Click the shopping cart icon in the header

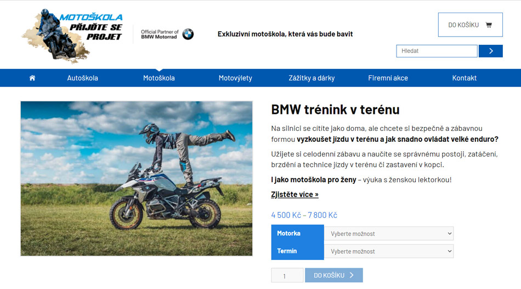coord(489,25)
